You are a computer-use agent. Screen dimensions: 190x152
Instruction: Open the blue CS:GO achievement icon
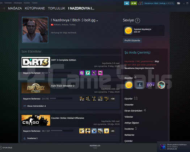coord(94,131)
